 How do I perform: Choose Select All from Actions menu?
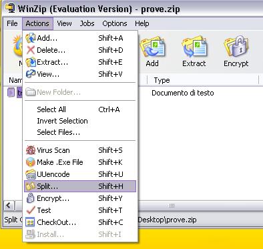pos(80,109)
